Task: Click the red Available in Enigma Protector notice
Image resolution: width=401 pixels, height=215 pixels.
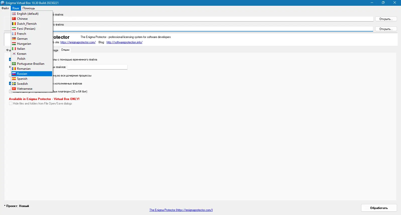Action: pyautogui.click(x=44, y=99)
